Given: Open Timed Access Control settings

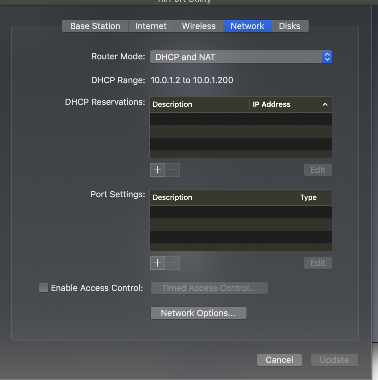Looking at the screenshot, I should [209, 288].
